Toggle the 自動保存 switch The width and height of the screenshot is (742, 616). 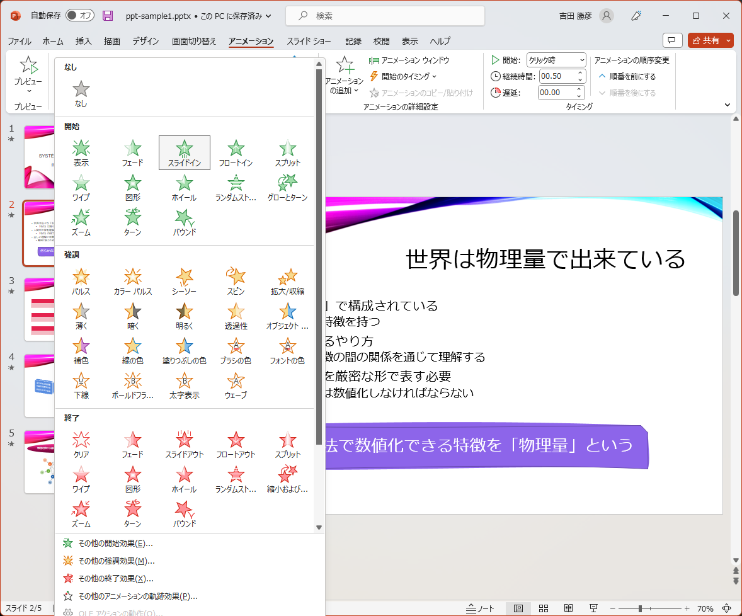(80, 16)
